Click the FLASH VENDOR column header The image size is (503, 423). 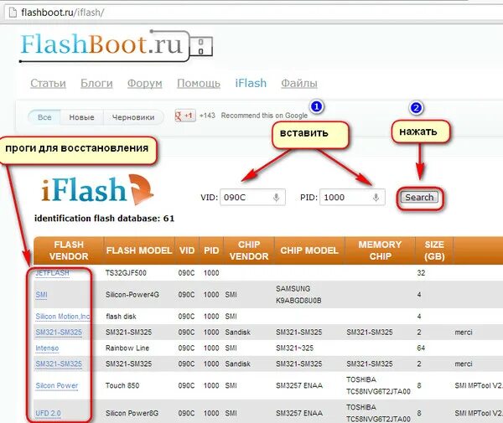pyautogui.click(x=69, y=250)
